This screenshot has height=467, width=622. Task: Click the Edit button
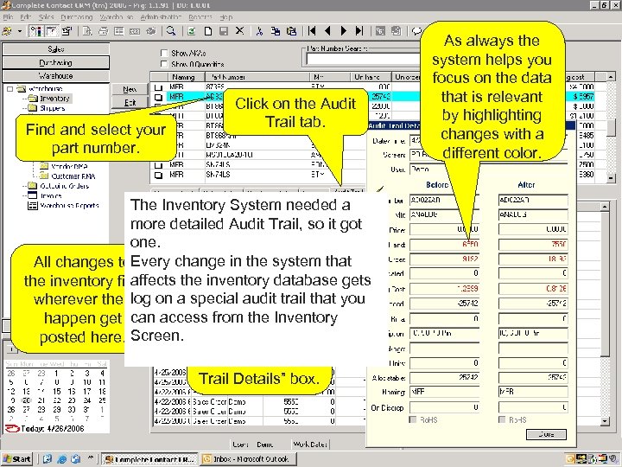point(130,102)
